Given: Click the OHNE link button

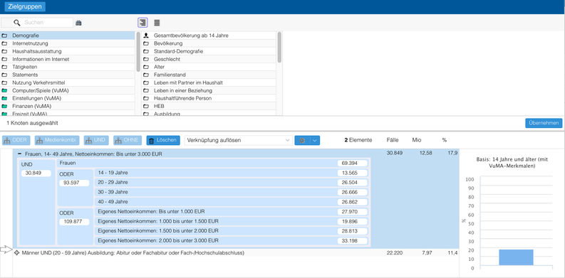Looking at the screenshot, I should point(128,140).
